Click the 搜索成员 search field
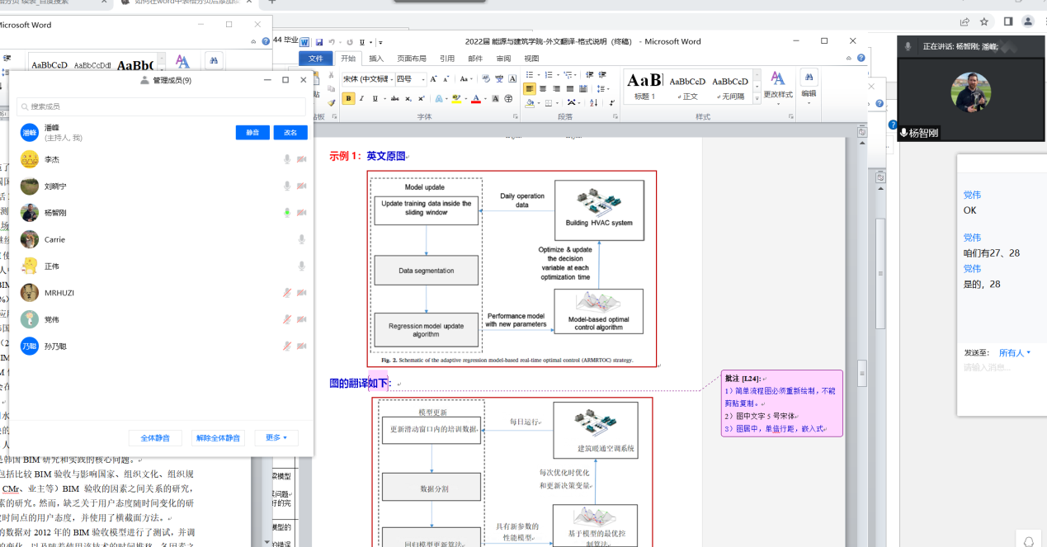1047x547 pixels. click(x=161, y=106)
